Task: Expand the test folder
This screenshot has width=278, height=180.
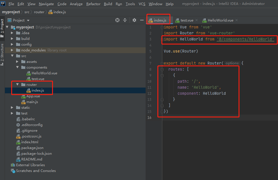Action: point(12,113)
